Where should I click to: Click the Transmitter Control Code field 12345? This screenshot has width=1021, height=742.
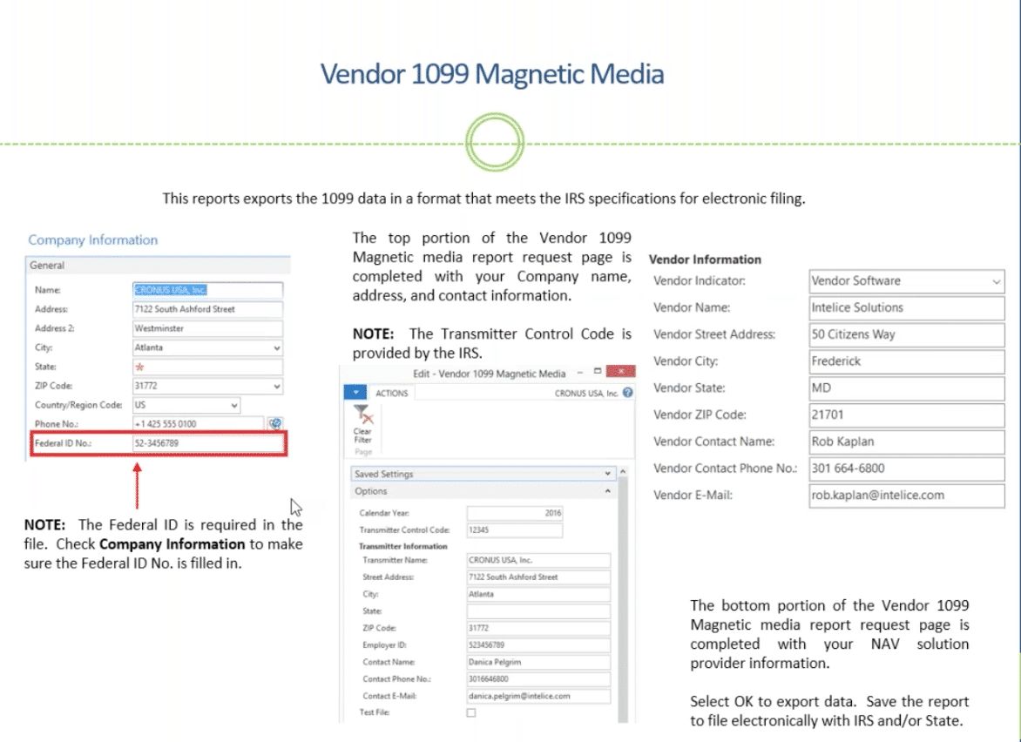[514, 530]
